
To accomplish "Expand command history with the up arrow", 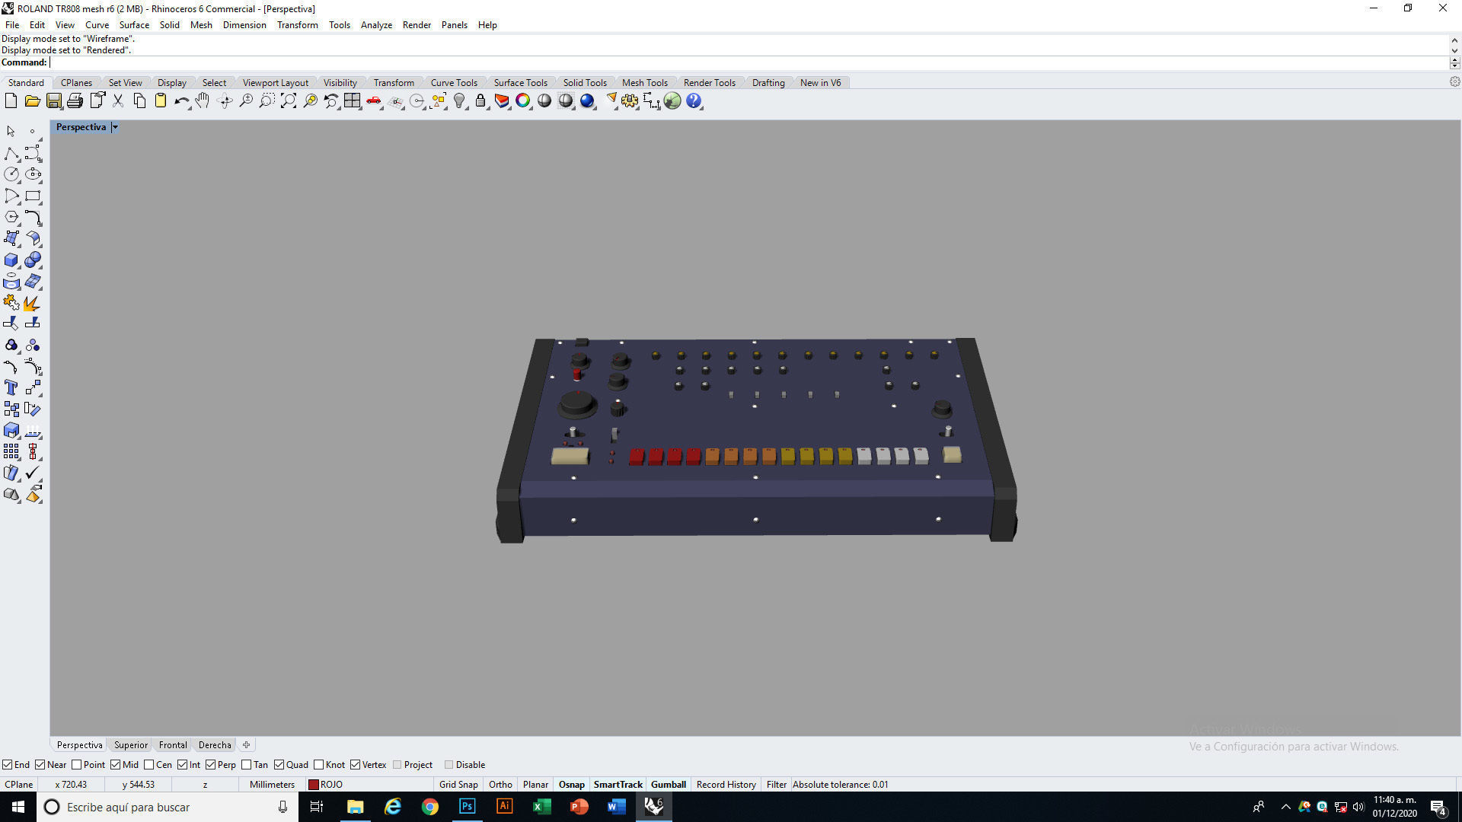I will [1454, 40].
